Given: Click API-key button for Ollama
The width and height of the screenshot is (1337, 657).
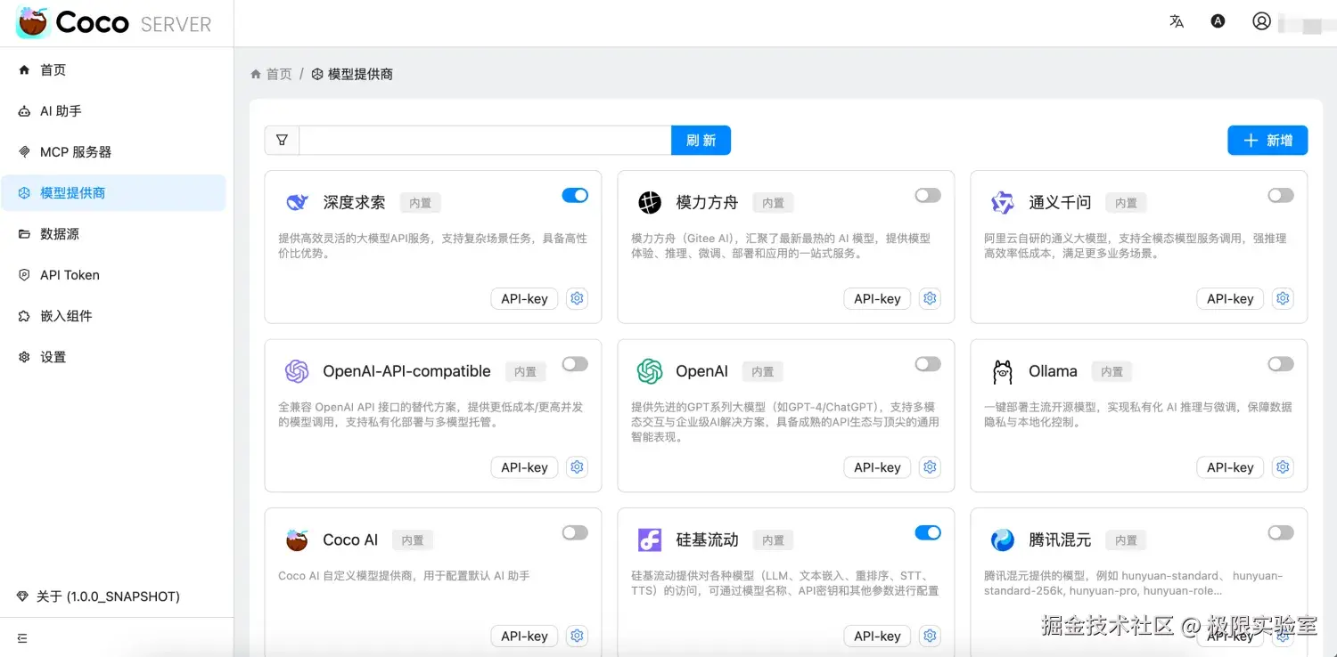Looking at the screenshot, I should click(x=1230, y=466).
